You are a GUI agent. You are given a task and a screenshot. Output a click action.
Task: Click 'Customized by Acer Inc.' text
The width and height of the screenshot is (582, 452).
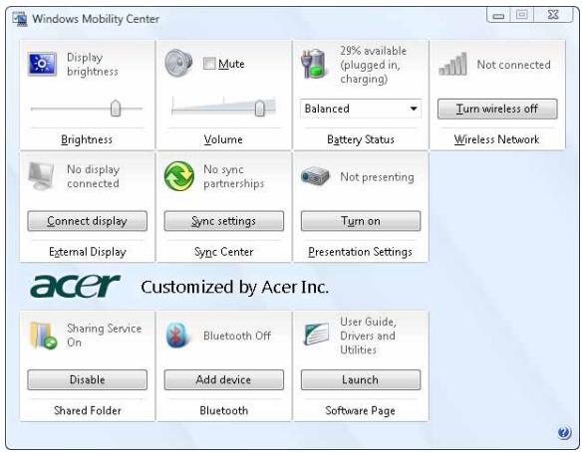[x=235, y=287]
